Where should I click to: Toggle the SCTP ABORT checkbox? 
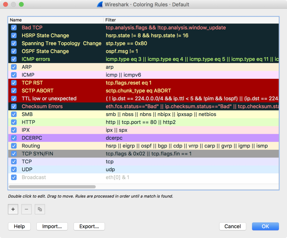[x=14, y=91]
